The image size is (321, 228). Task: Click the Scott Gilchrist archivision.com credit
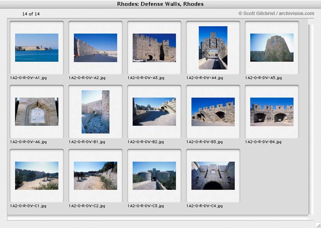point(276,14)
